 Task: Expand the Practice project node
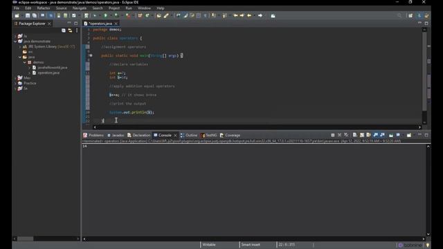15,83
